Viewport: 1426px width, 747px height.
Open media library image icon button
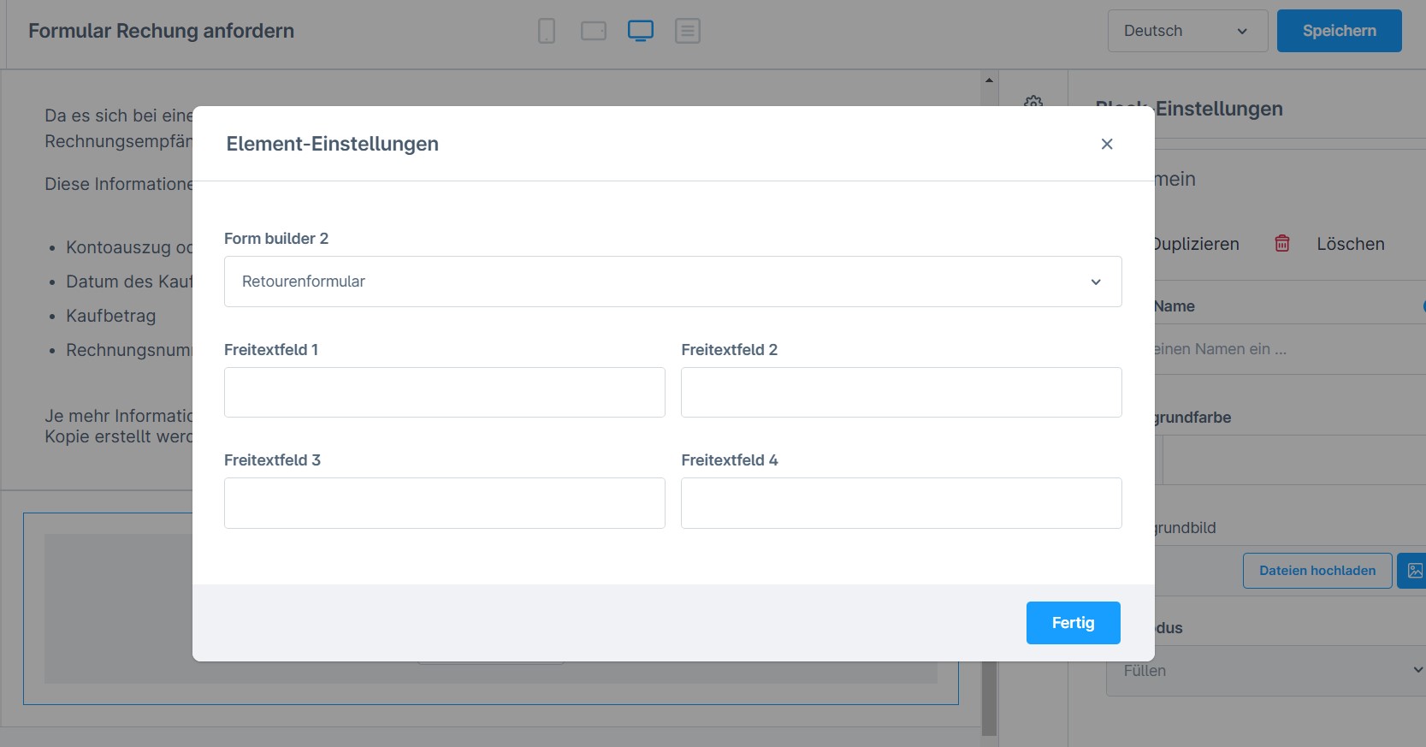tap(1414, 571)
